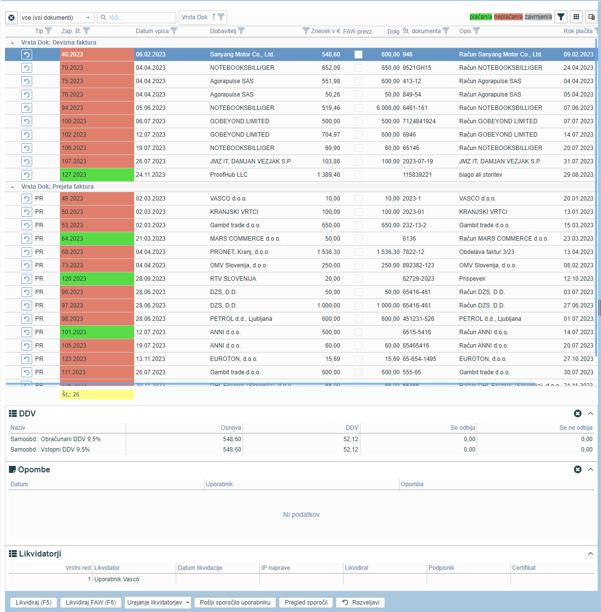Close the Opombe panel with X icon
The width and height of the screenshot is (601, 612).
578,469
